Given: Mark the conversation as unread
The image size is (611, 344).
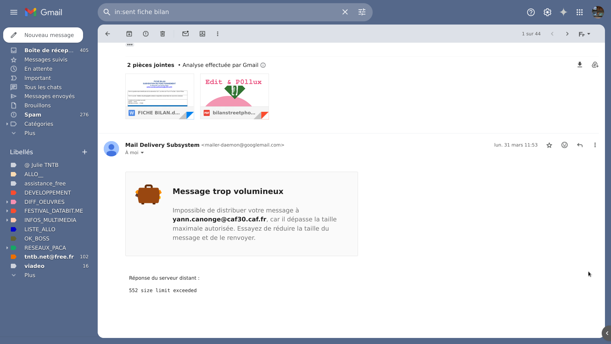Looking at the screenshot, I should (x=186, y=34).
